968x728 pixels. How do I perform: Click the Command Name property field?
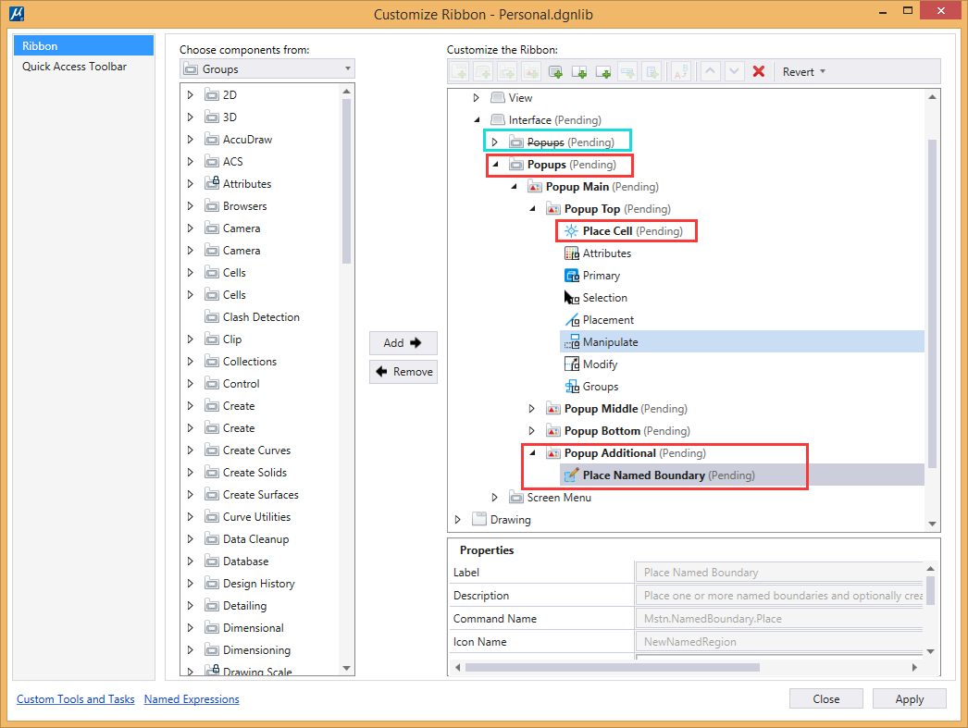(x=779, y=619)
